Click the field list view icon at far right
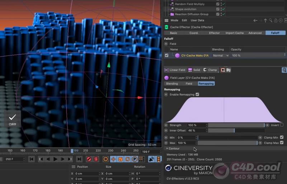287x184 pixels. click(x=284, y=70)
